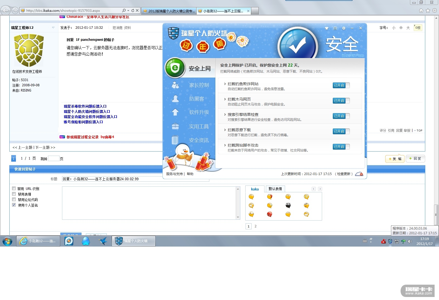Expand the 搜索引擎结果检查 chevron
439x300 pixels.
coord(225,115)
